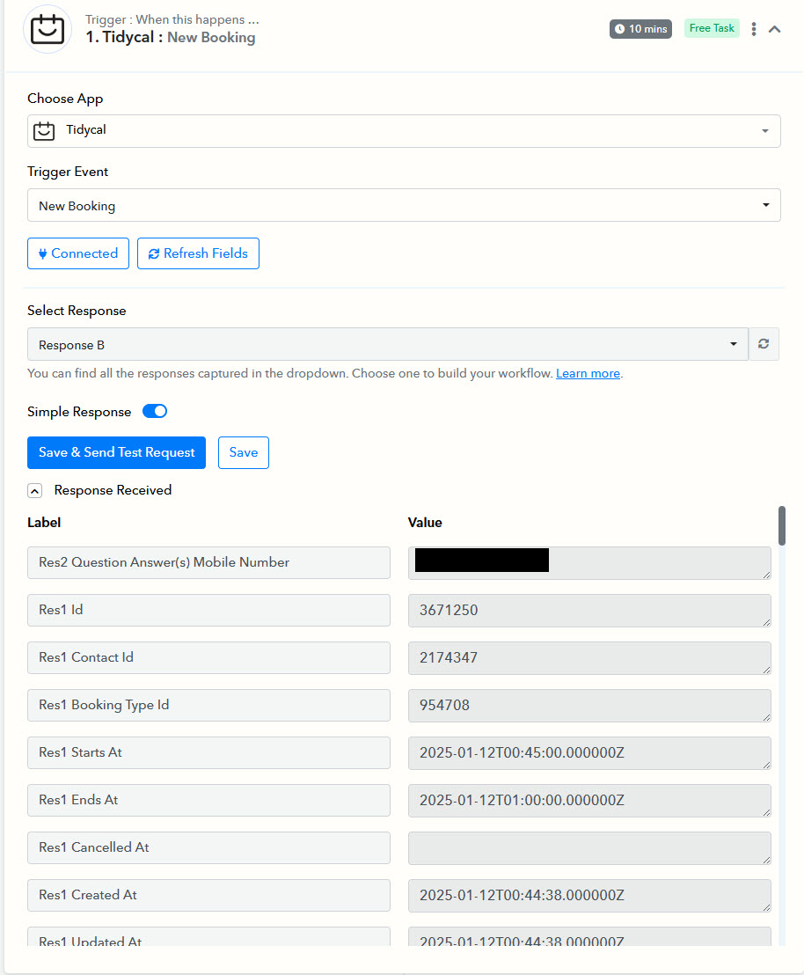Screen dimensions: 804x975
Task: Open the Choose App dropdown
Action: (404, 131)
